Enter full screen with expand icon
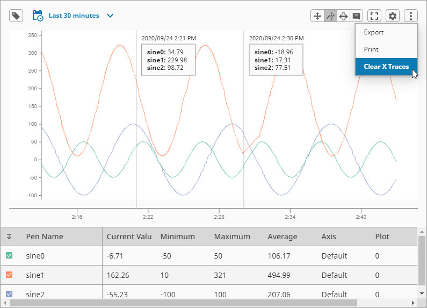 (374, 16)
